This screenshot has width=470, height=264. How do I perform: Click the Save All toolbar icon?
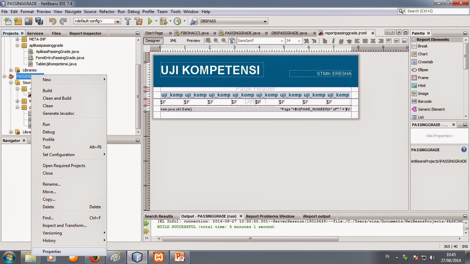point(39,21)
